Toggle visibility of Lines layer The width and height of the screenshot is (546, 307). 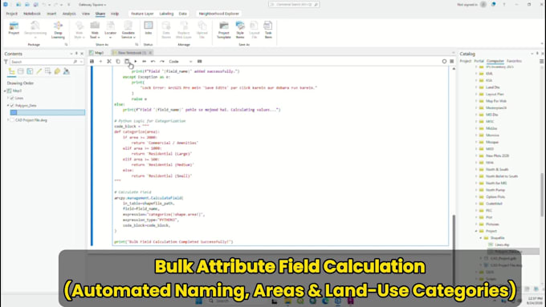12,98
